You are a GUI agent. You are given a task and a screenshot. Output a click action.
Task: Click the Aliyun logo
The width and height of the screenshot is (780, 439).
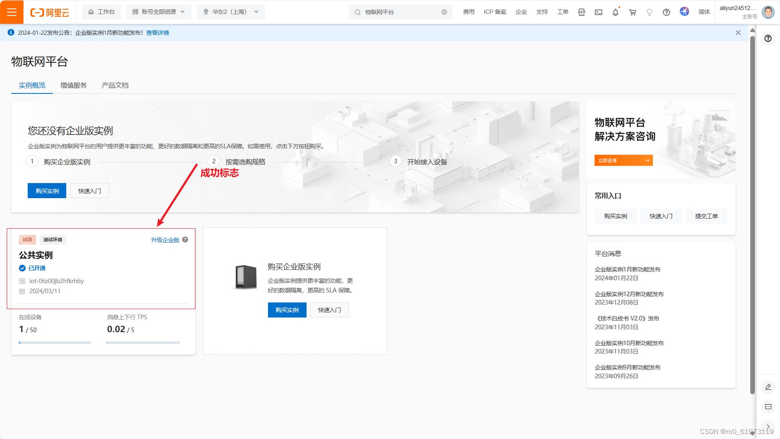tap(49, 13)
